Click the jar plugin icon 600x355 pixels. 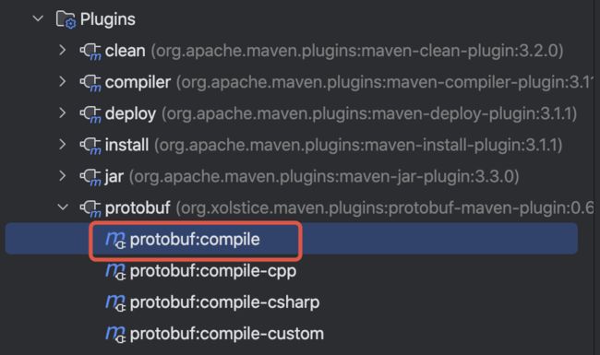[x=90, y=177]
